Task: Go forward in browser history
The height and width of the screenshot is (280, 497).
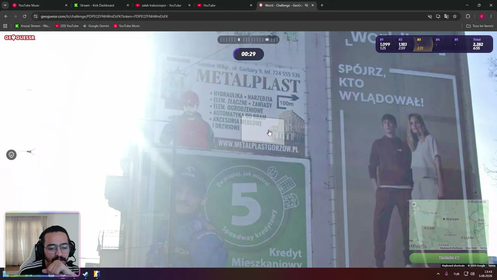Action: point(15,16)
